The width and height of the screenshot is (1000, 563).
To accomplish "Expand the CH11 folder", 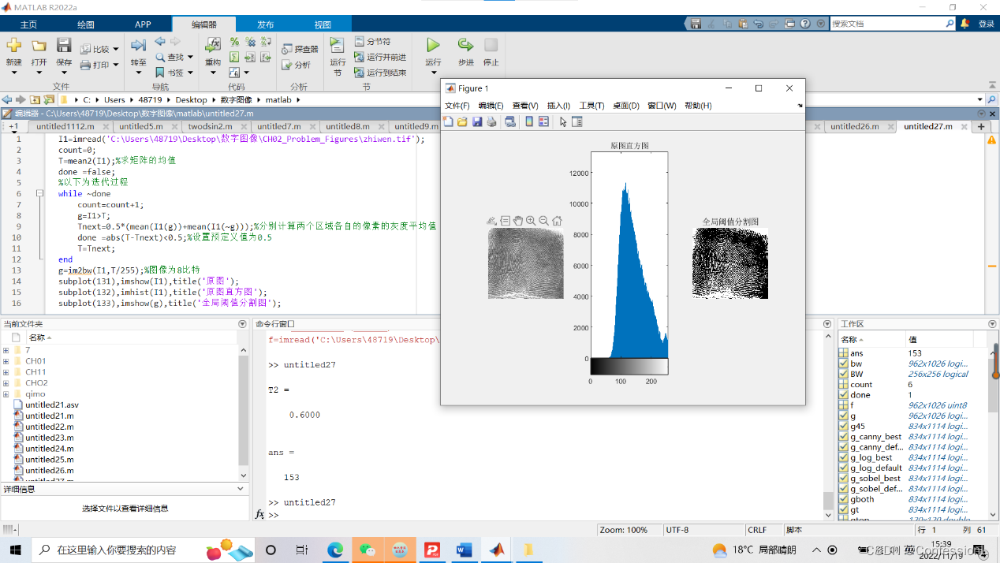I will click(x=6, y=372).
